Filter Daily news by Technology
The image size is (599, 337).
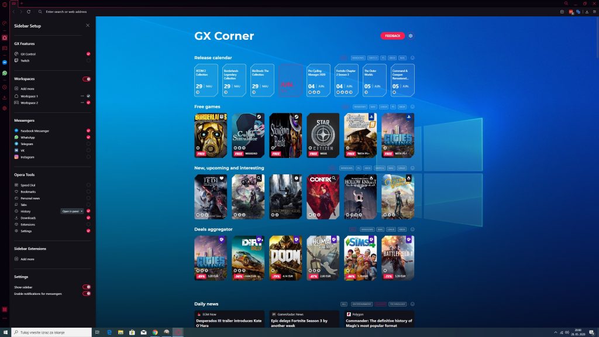pyautogui.click(x=397, y=304)
